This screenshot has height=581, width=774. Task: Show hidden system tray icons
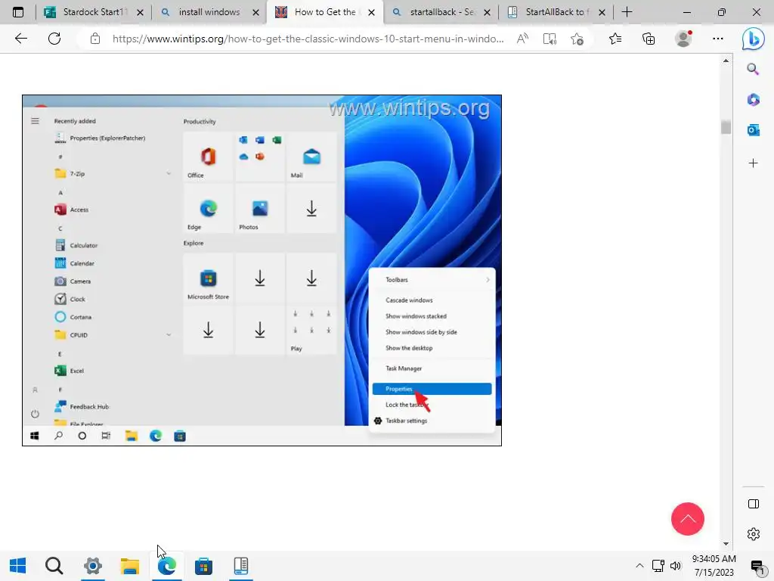click(x=639, y=566)
